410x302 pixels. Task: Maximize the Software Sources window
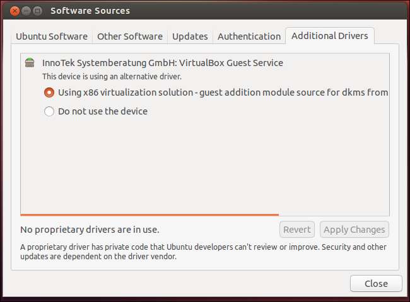tap(38, 11)
